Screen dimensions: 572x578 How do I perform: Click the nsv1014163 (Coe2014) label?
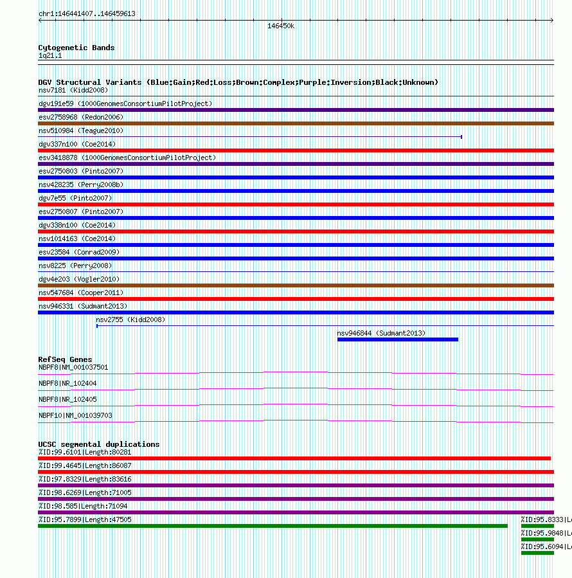77,239
